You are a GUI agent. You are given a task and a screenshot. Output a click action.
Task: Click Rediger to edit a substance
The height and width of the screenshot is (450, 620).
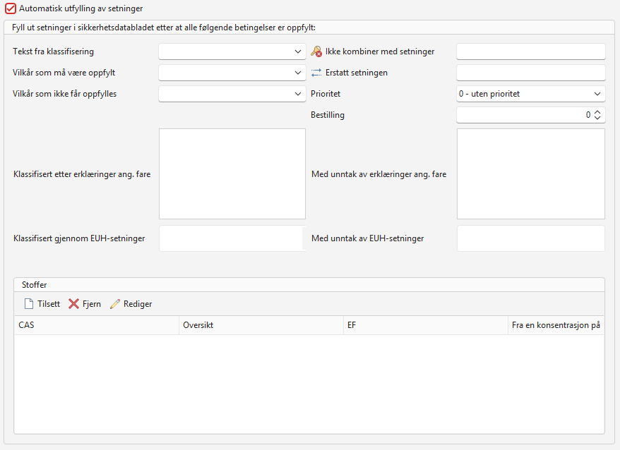point(131,304)
